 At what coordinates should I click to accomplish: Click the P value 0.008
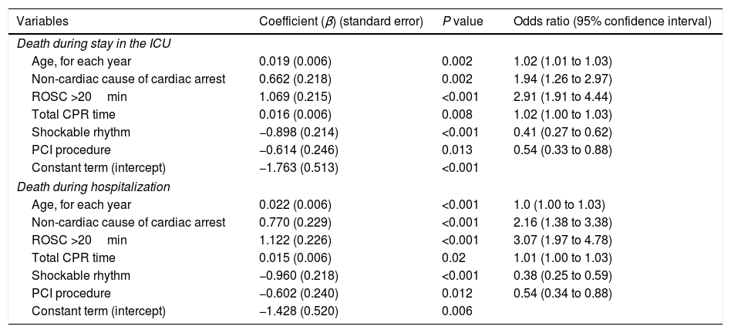pos(456,114)
